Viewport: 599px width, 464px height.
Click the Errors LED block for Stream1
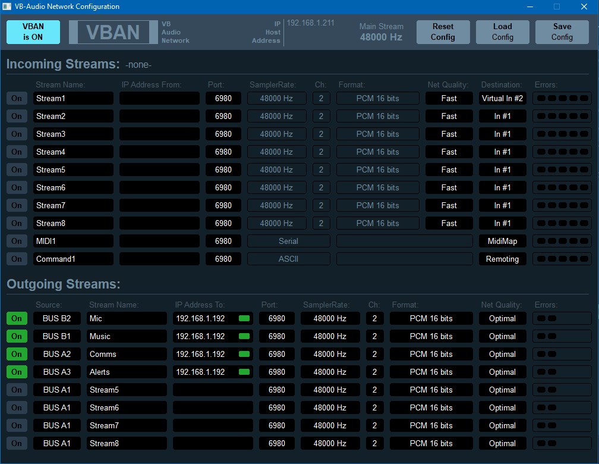coord(562,98)
